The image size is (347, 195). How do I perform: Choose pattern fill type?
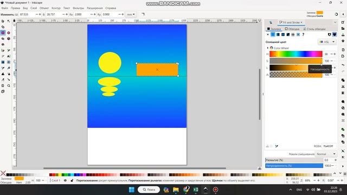pos(293,35)
